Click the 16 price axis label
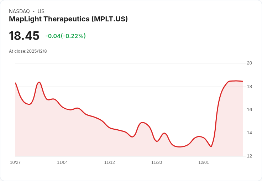This screenshot has width=262, height=181. coord(249,110)
